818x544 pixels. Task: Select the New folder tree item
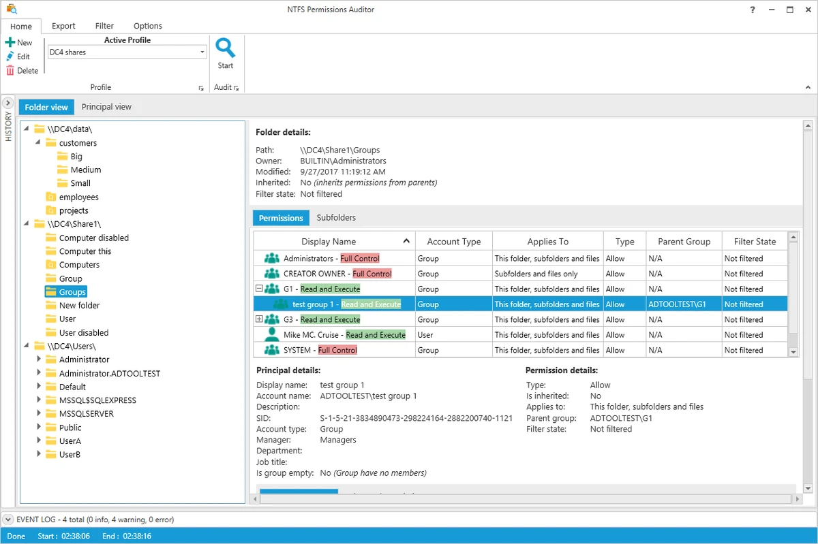click(79, 305)
